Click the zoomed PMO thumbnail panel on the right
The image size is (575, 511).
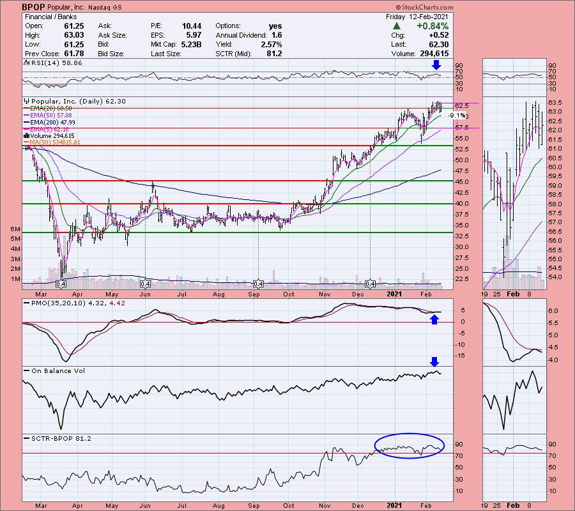514,332
